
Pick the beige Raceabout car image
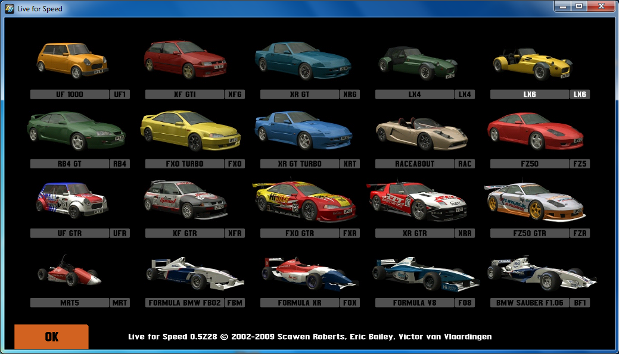pyautogui.click(x=421, y=133)
